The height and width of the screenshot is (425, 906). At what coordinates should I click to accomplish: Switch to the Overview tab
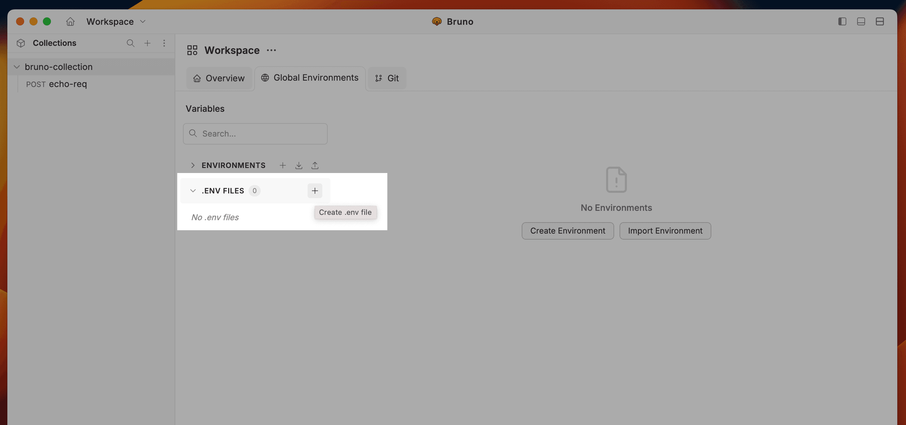[x=219, y=78]
